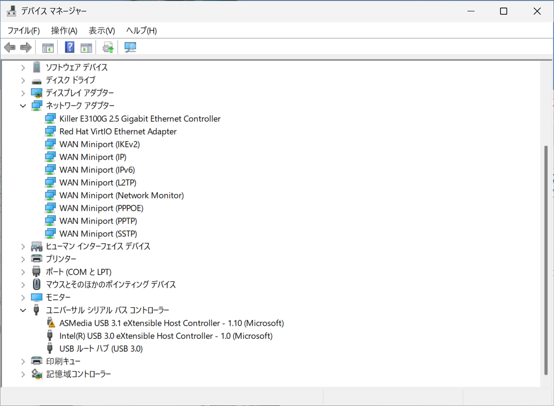Click the USB controllers category icon
The image size is (554, 406).
pos(36,309)
